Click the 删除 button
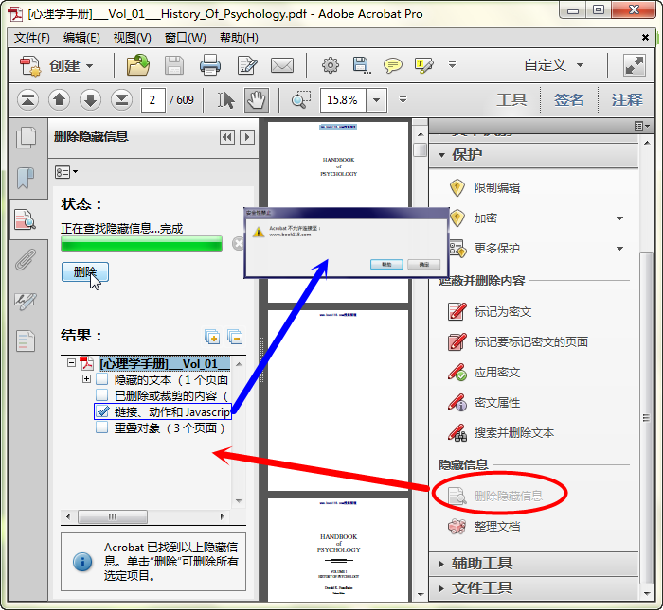The image size is (663, 610). [x=85, y=272]
